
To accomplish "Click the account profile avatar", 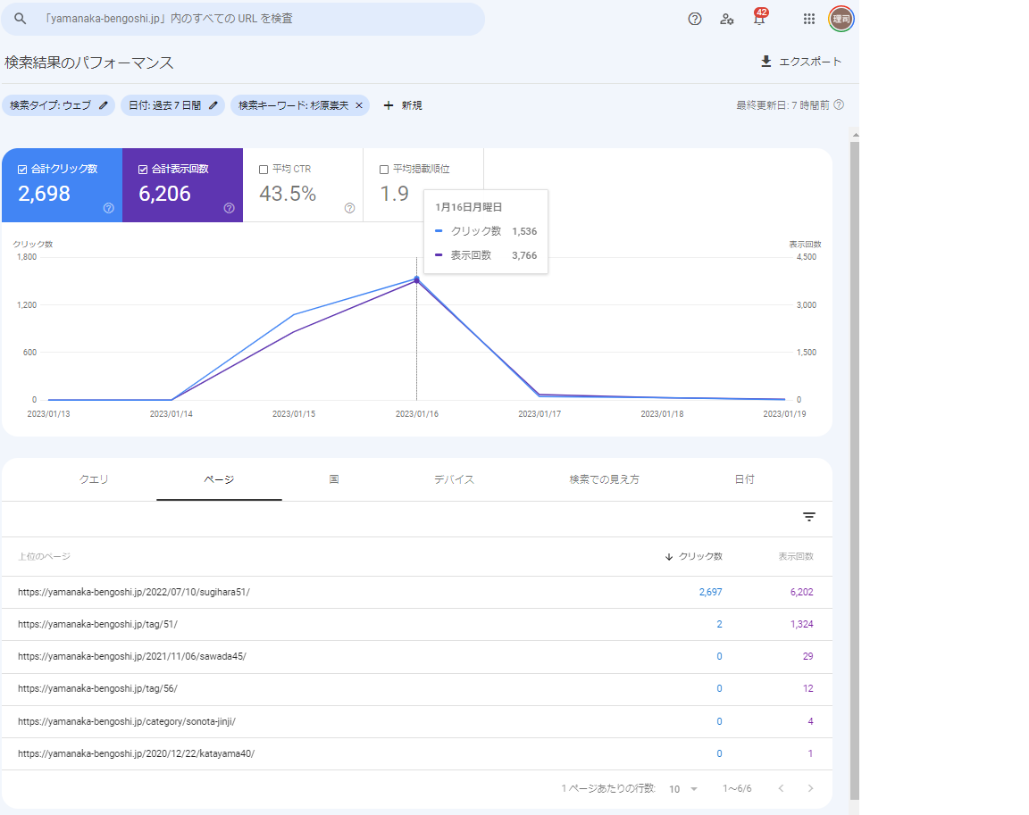I will click(841, 19).
